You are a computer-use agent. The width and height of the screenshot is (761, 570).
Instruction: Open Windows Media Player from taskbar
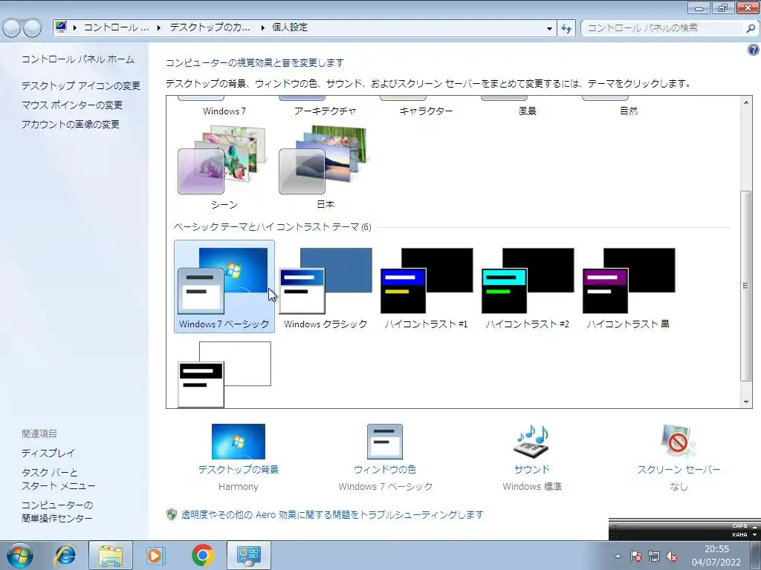(x=155, y=555)
